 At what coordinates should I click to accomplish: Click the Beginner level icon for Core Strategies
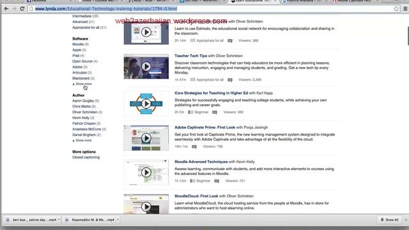190,112
